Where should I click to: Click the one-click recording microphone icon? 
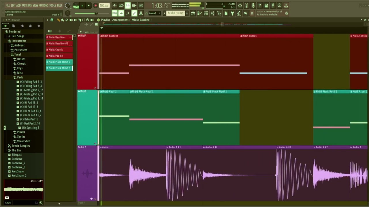tap(253, 5)
